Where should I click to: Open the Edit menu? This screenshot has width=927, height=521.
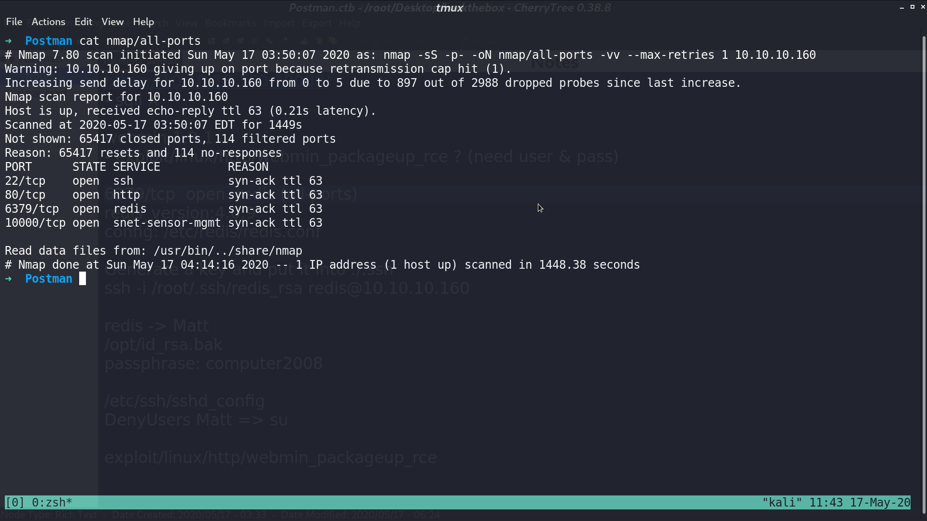tap(83, 22)
